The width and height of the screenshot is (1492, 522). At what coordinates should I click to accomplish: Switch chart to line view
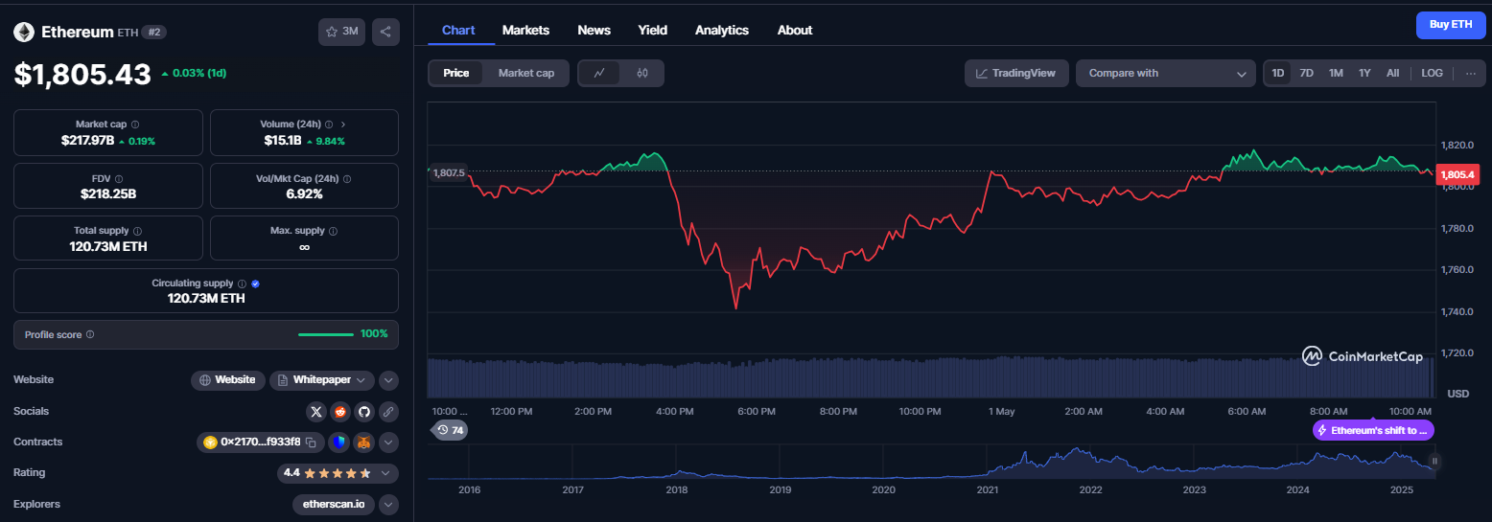[599, 73]
